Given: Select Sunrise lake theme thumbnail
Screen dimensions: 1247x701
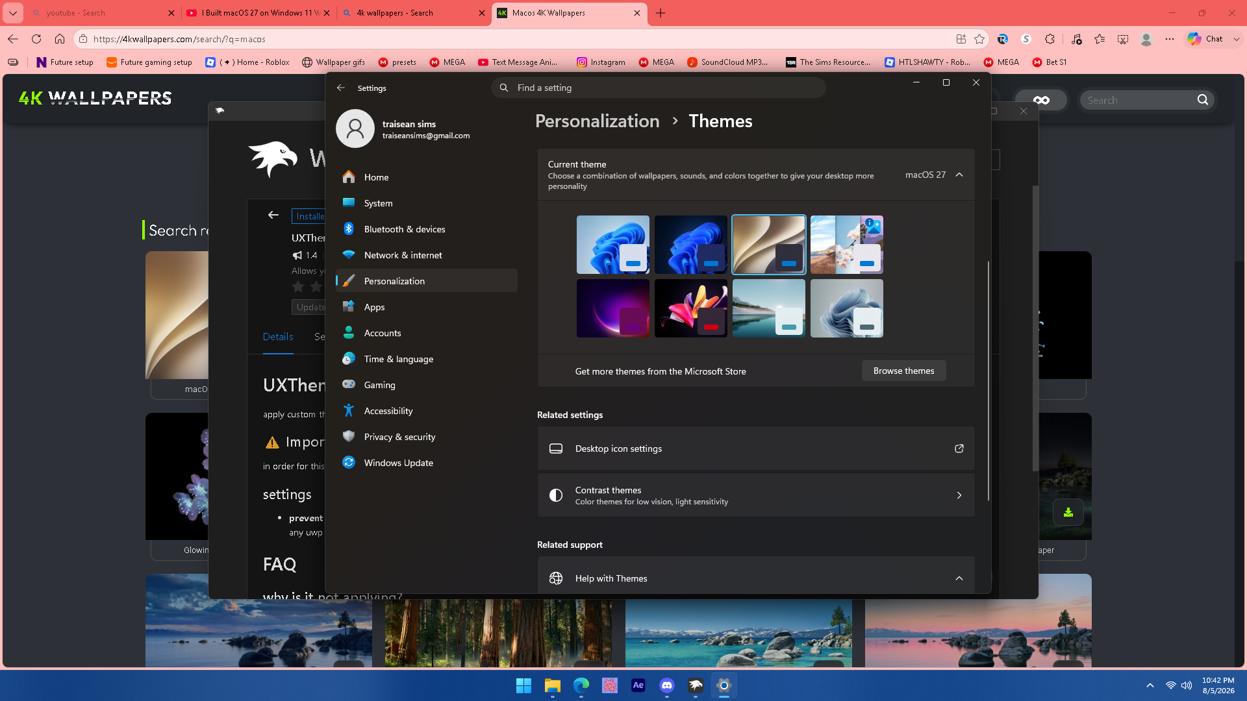Looking at the screenshot, I should (768, 308).
